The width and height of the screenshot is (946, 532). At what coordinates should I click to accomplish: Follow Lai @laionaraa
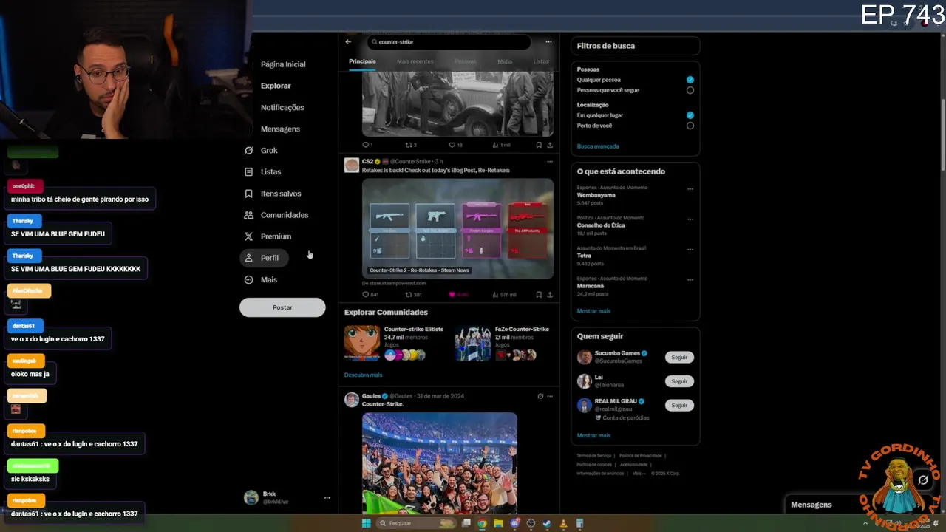coord(679,381)
